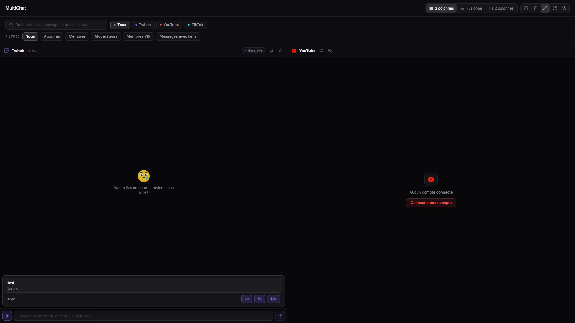Image resolution: width=575 pixels, height=323 pixels.
Task: Click the search magnifier icon
Action: point(11,25)
